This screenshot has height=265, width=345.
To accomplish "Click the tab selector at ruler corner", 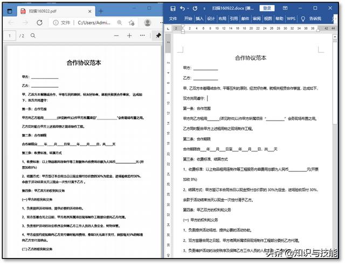I will pyautogui.click(x=168, y=29).
